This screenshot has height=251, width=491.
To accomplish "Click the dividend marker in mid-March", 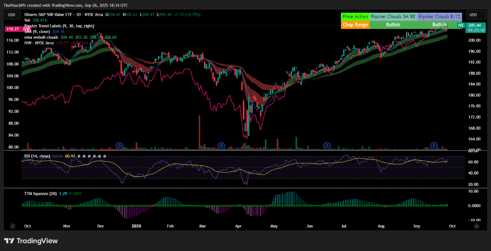I will 221,146.
